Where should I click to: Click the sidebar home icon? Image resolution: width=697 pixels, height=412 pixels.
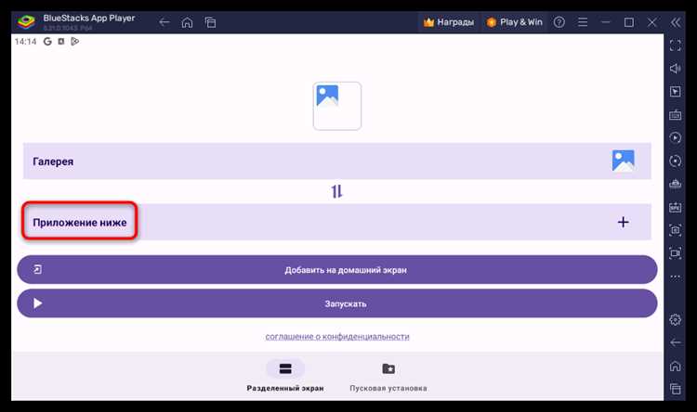point(676,366)
